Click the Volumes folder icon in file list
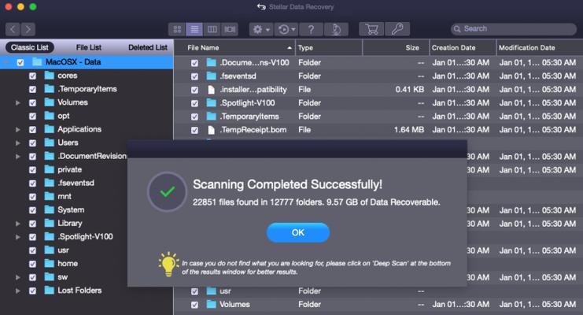583x315 pixels. click(x=211, y=304)
